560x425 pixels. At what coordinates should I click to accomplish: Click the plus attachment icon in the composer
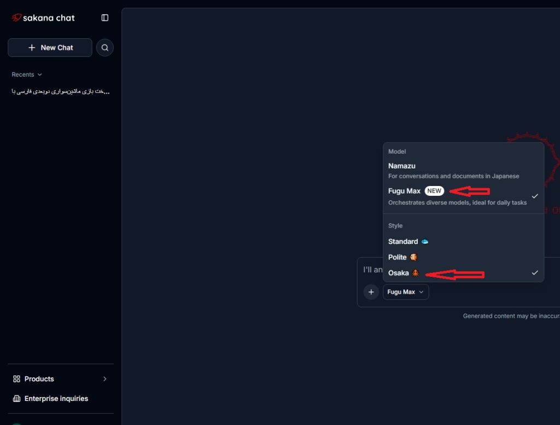click(x=371, y=292)
